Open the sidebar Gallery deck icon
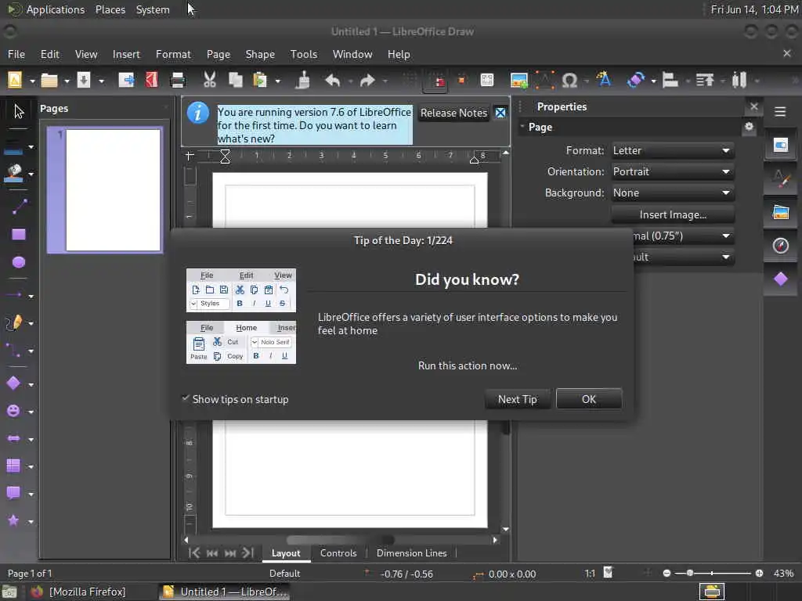Viewport: 802px width, 601px height. point(781,212)
